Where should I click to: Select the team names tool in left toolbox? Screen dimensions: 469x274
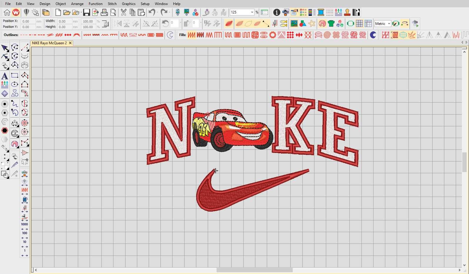(x=4, y=85)
